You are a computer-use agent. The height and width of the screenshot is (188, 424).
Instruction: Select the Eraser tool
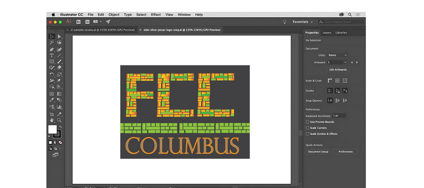coord(60,67)
